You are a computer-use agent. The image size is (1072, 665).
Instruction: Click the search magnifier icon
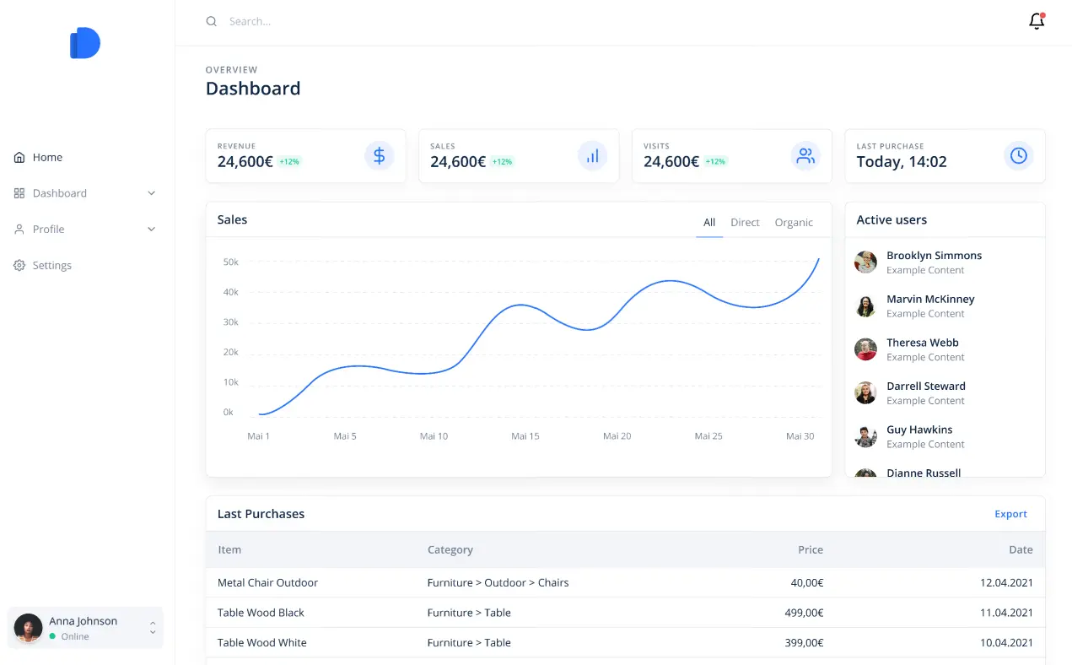[212, 21]
